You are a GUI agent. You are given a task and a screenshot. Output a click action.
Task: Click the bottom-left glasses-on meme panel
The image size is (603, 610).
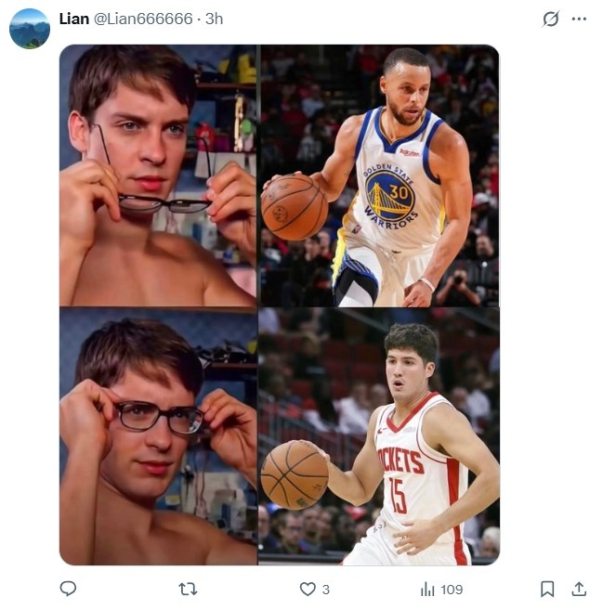(158, 436)
